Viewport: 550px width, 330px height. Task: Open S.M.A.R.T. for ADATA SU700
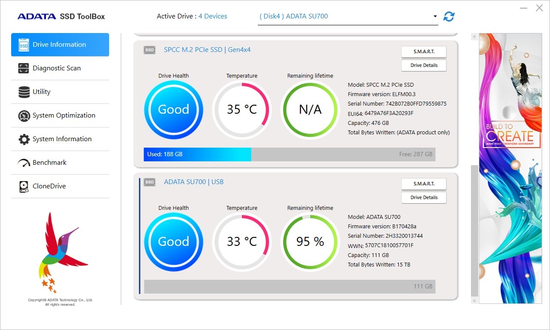[424, 184]
